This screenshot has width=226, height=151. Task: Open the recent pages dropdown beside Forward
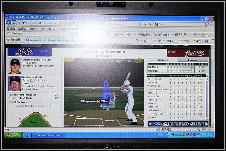pyautogui.click(x=19, y=23)
